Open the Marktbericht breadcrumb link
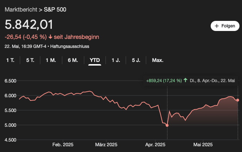The height and width of the screenshot is (152, 242). (x=21, y=10)
